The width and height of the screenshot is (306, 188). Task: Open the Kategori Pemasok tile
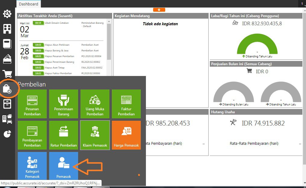point(32,165)
